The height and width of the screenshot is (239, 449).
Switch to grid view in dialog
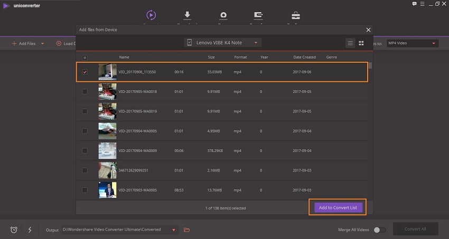(361, 43)
